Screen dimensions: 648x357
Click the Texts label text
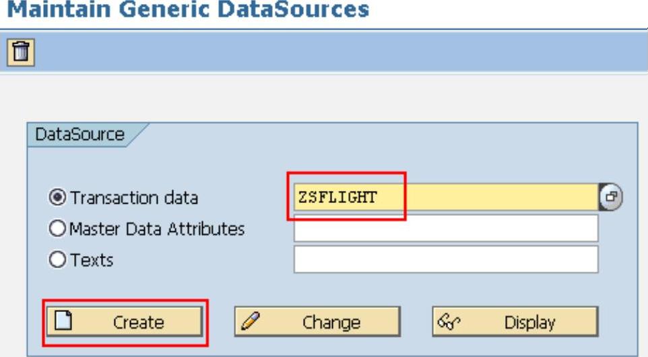pos(92,260)
